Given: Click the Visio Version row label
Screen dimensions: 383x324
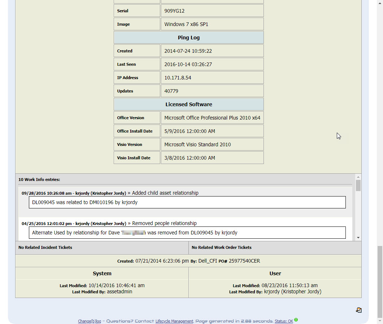Looking at the screenshot, I should (x=130, y=144).
